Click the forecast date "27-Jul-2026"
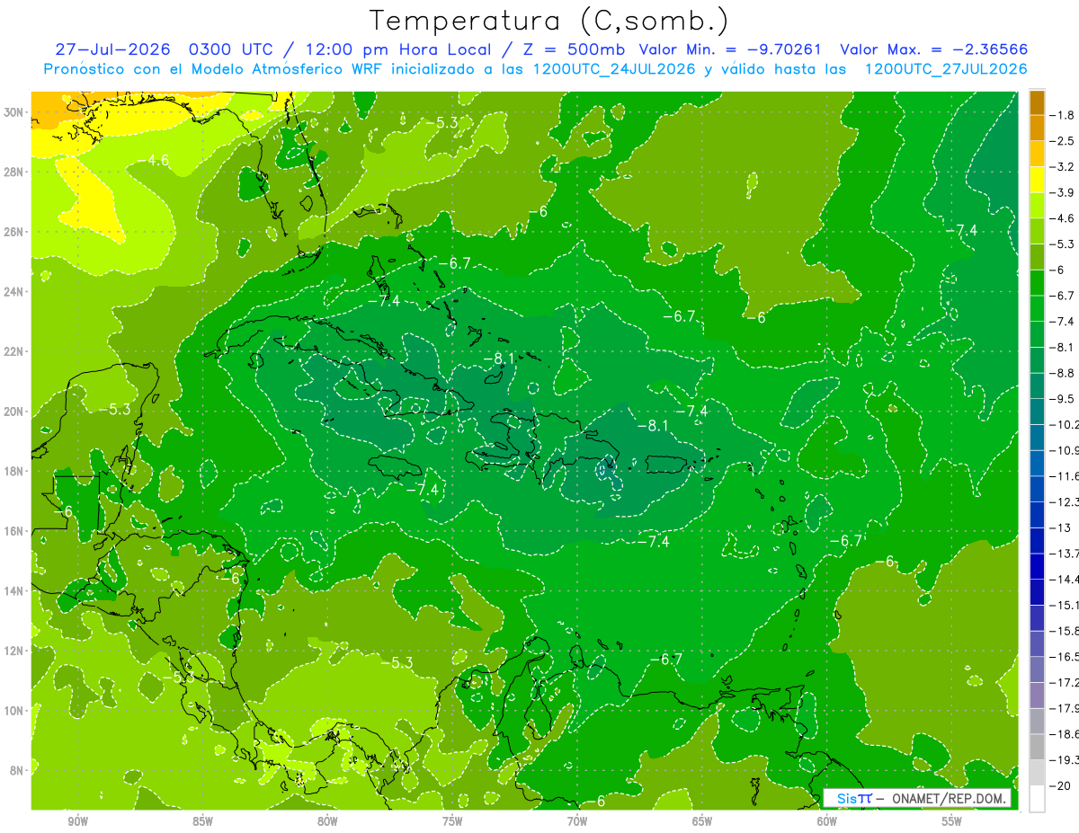 click(112, 49)
